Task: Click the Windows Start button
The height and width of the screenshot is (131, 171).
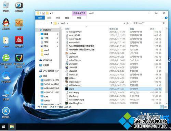Action: pyautogui.click(x=3, y=127)
